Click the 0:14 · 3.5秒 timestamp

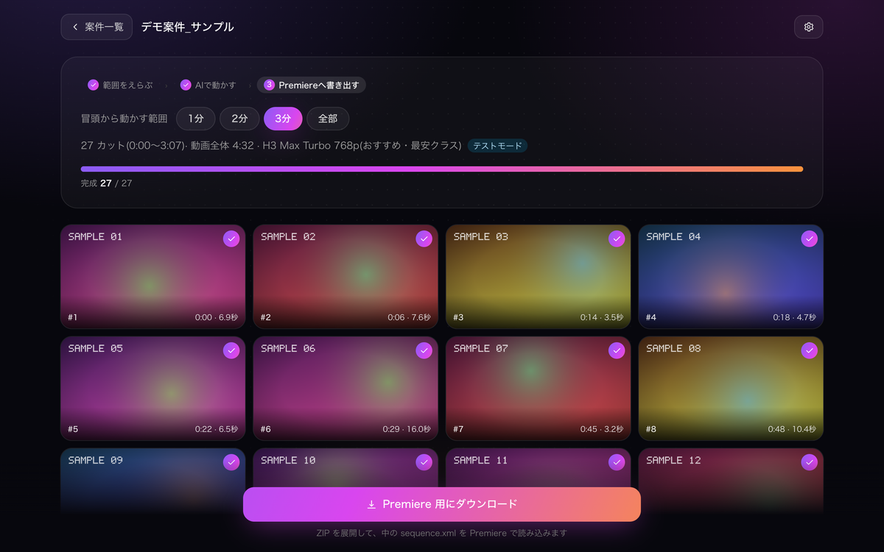[x=602, y=318]
